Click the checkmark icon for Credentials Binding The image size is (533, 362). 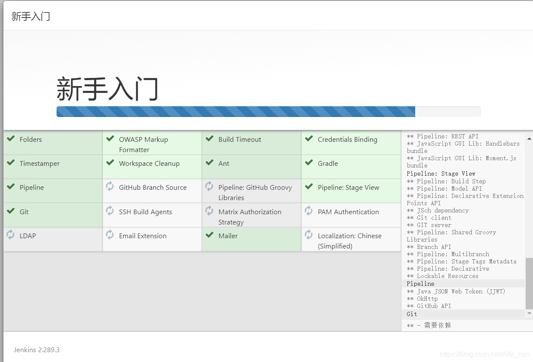tap(309, 139)
